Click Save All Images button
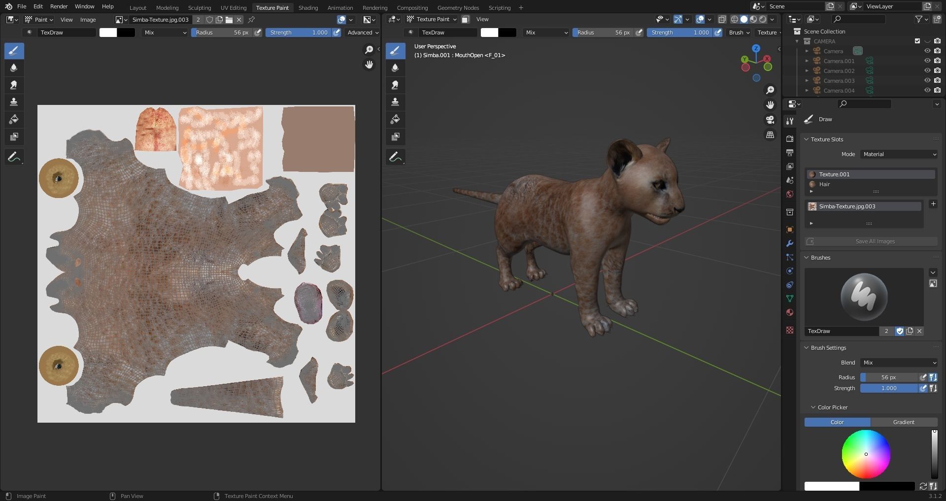This screenshot has height=501, width=946. point(871,241)
